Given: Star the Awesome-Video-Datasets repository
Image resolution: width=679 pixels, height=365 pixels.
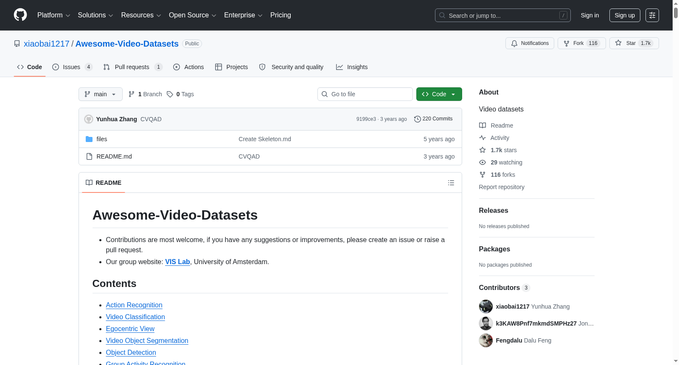Looking at the screenshot, I should click(634, 43).
